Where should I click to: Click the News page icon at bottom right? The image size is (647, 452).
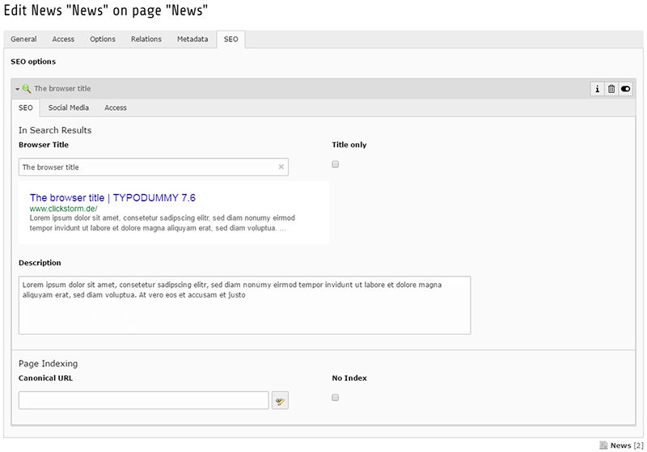[603, 445]
